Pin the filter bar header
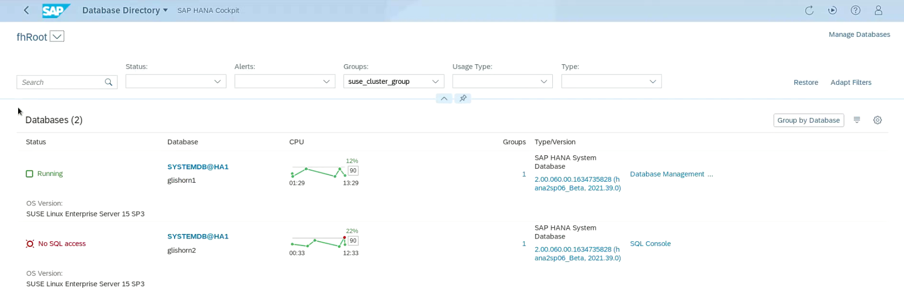Screen dimensions: 904x308 tap(463, 98)
